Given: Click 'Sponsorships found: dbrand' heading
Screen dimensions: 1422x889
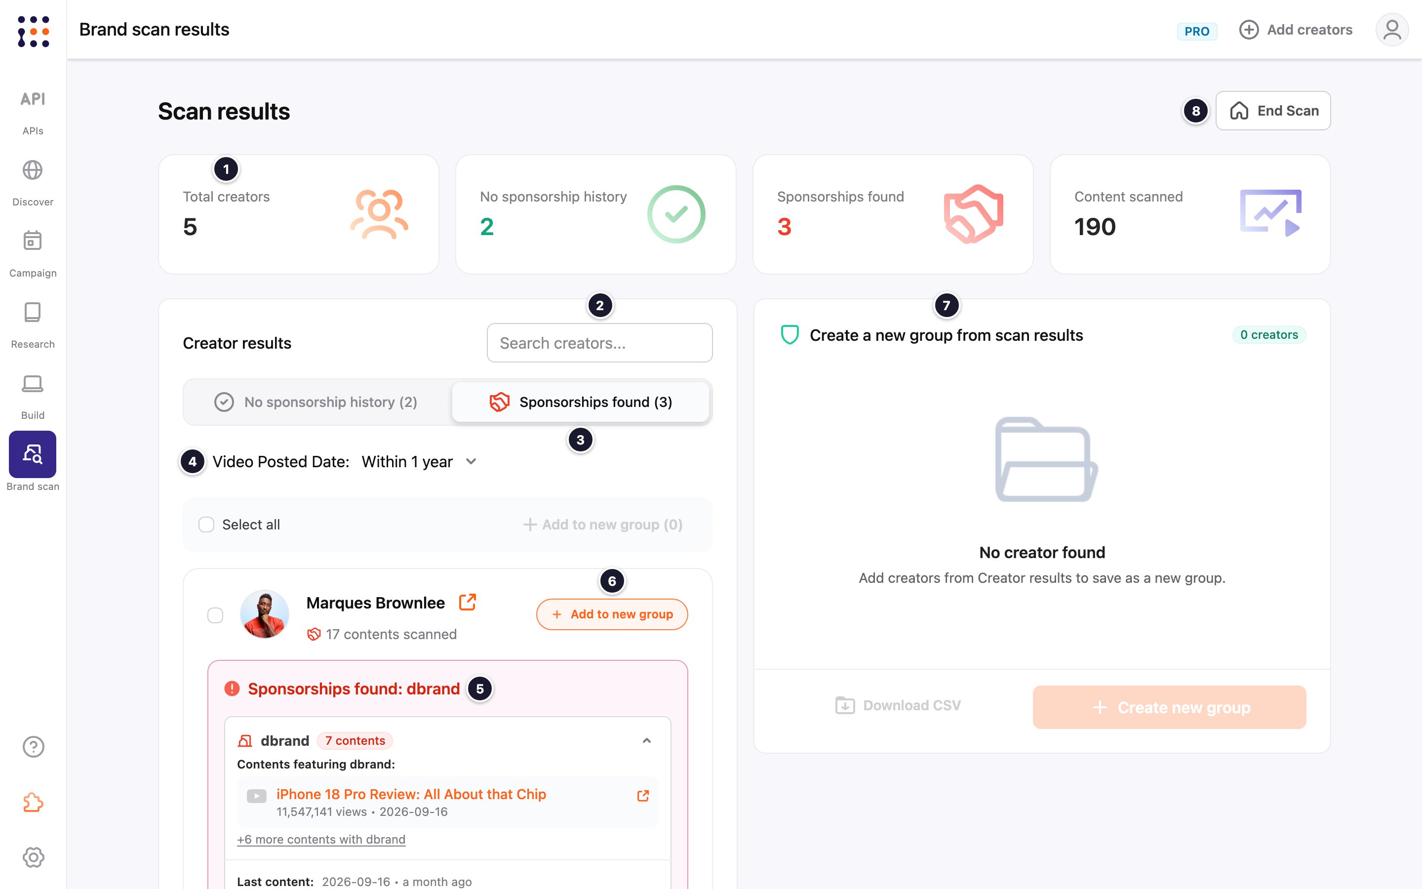Looking at the screenshot, I should click(354, 688).
